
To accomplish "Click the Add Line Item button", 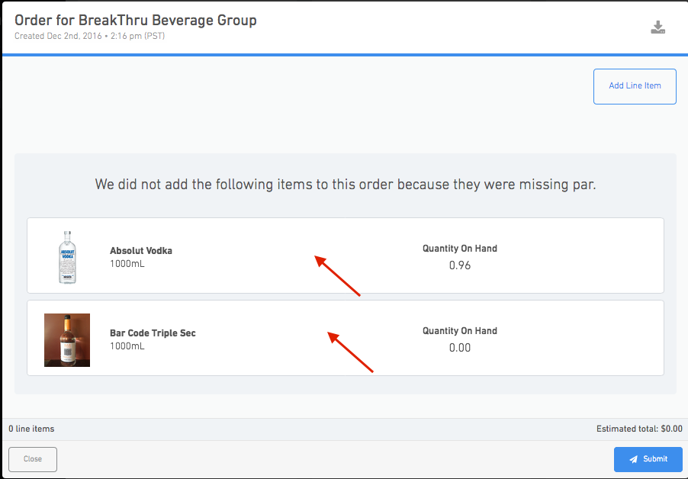I will click(x=635, y=86).
